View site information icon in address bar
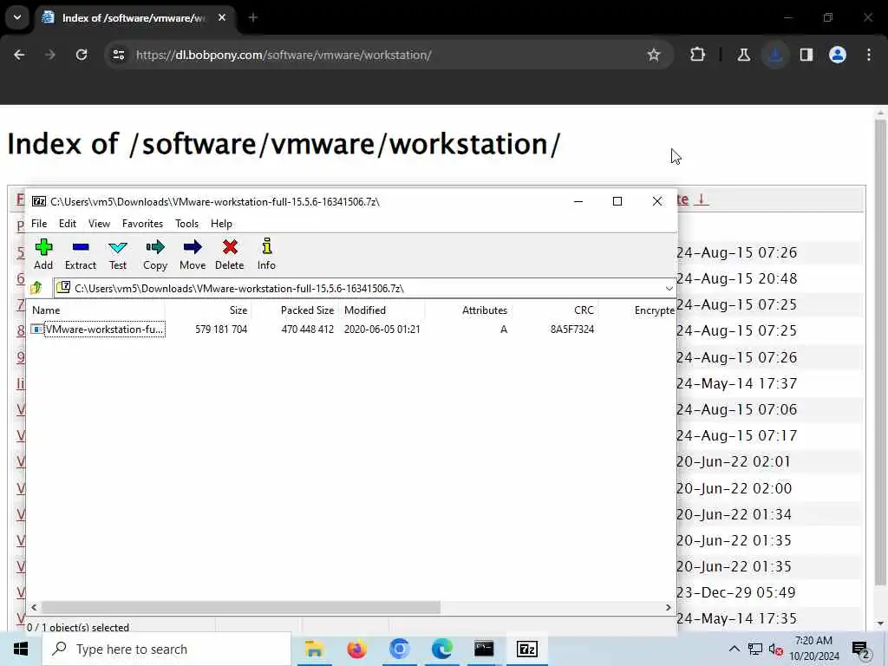Image resolution: width=888 pixels, height=666 pixels. coord(118,55)
